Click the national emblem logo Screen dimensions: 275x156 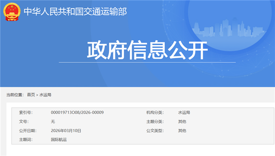tap(12, 12)
